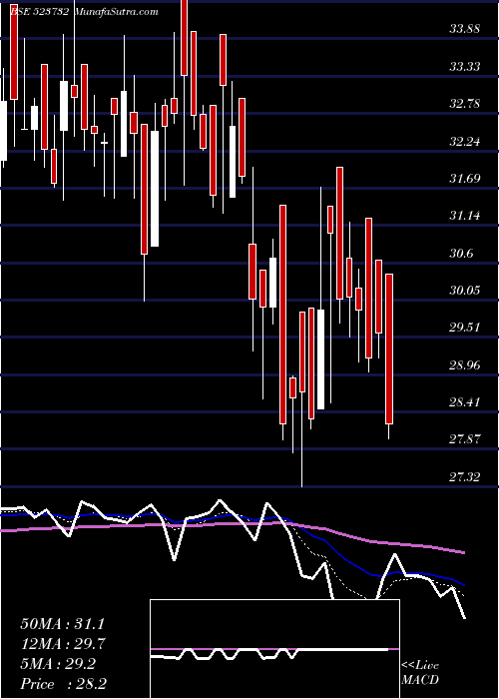The width and height of the screenshot is (499, 699).
Task: Click the <<Live MACD label
Action: [x=420, y=673]
